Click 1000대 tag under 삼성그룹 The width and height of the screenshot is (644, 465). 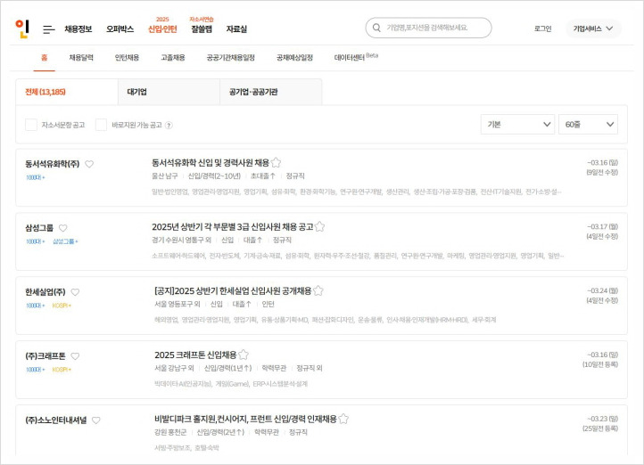point(36,241)
